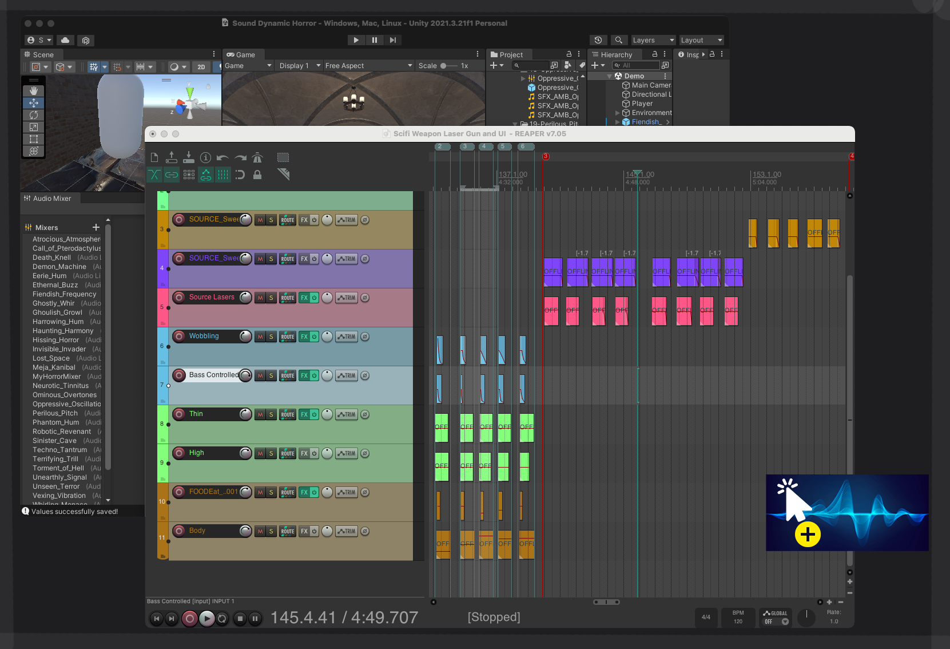Toggle auto-crossfade icon in REAPER toolbar
This screenshot has height=649, width=950.
click(154, 175)
